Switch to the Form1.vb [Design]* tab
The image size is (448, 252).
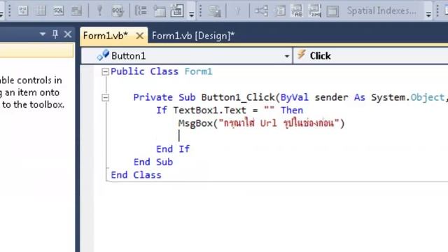(x=193, y=36)
